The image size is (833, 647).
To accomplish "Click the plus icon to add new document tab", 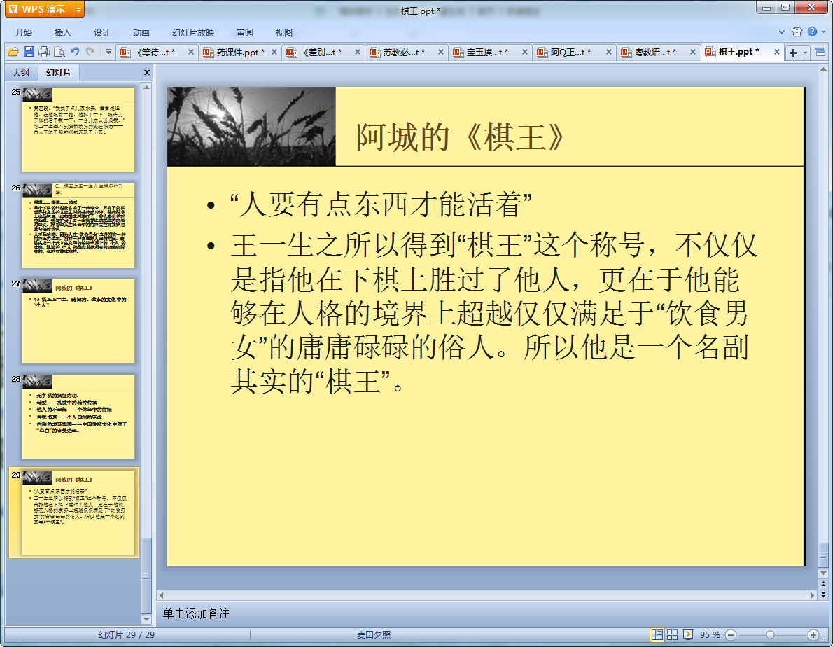I will click(793, 53).
